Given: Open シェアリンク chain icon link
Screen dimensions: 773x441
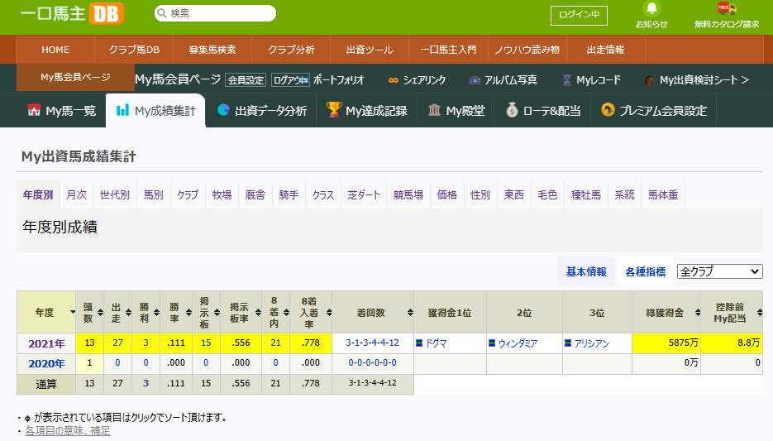Looking at the screenshot, I should pos(417,80).
